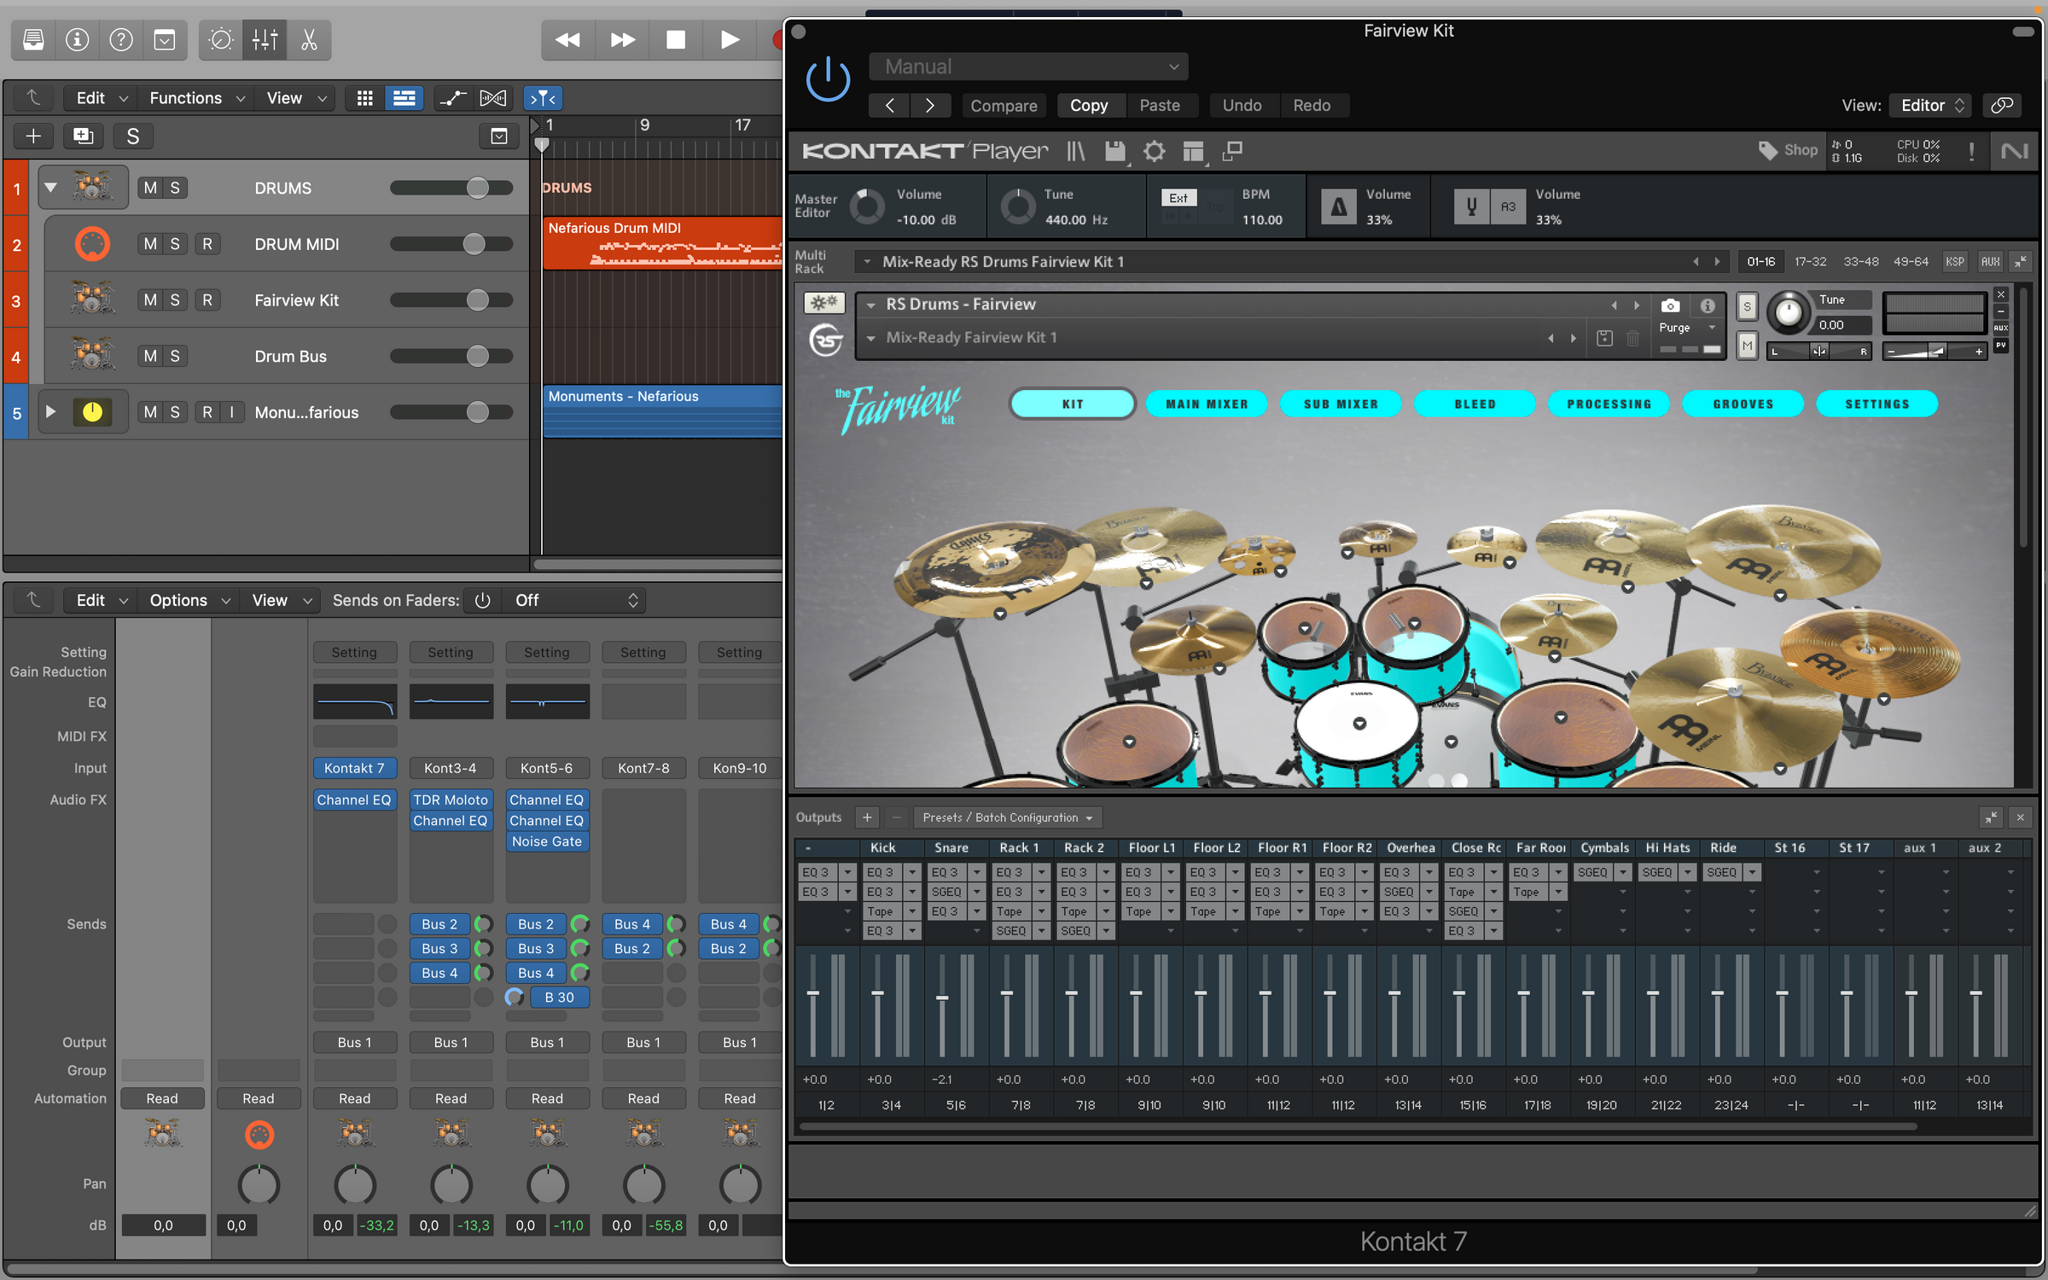Take an instrument snapshot with the camera icon

pos(1670,305)
